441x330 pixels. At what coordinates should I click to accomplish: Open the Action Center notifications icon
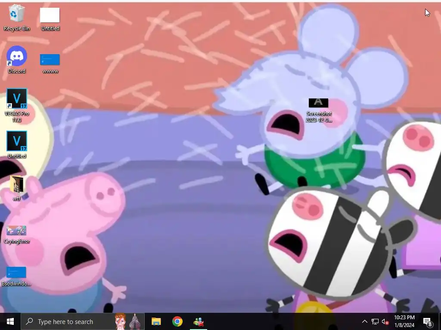[428, 321]
